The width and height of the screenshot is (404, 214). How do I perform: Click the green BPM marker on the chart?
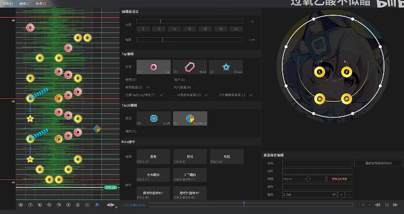[x=111, y=187]
